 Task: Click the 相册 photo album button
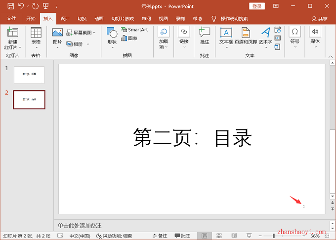(75, 44)
